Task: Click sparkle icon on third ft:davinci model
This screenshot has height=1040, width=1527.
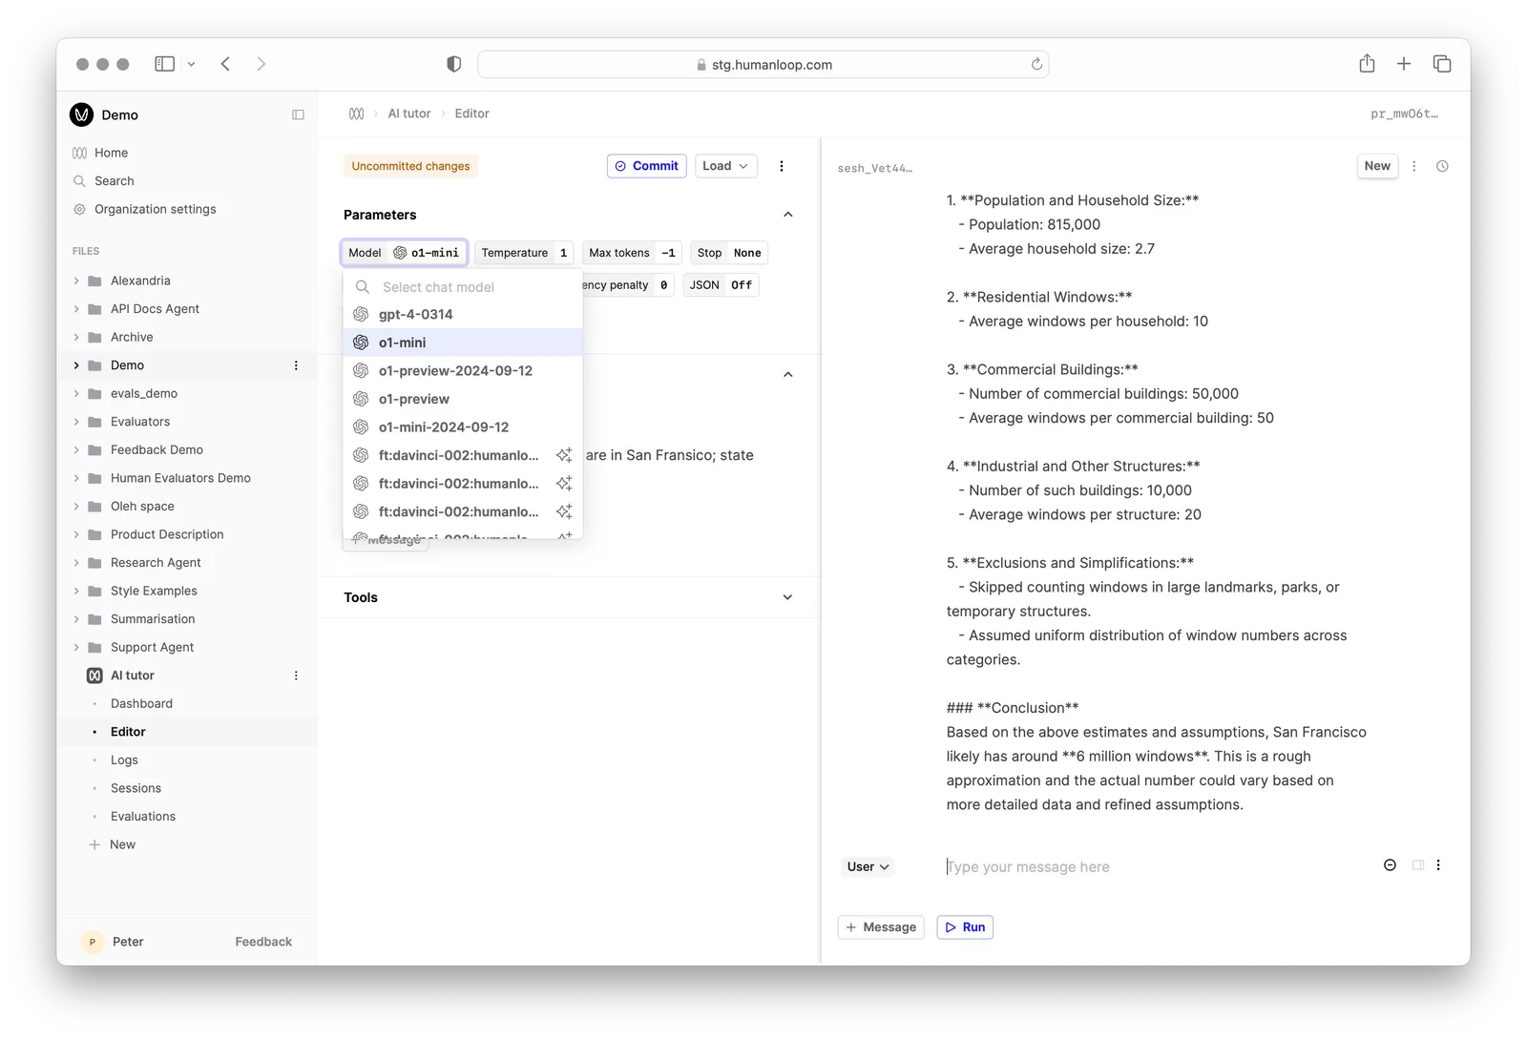Action: tap(564, 511)
